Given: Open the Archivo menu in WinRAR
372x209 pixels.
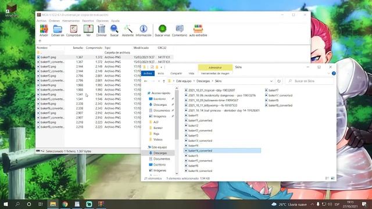Looking at the screenshot, I should 41,21.
